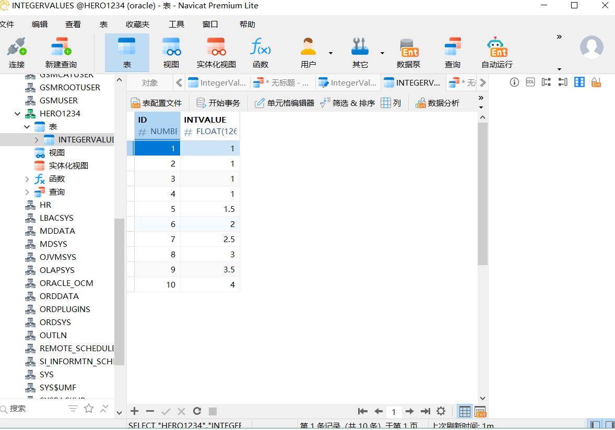This screenshot has width=615, height=430.
Task: Switch to grid view
Action: [x=465, y=412]
